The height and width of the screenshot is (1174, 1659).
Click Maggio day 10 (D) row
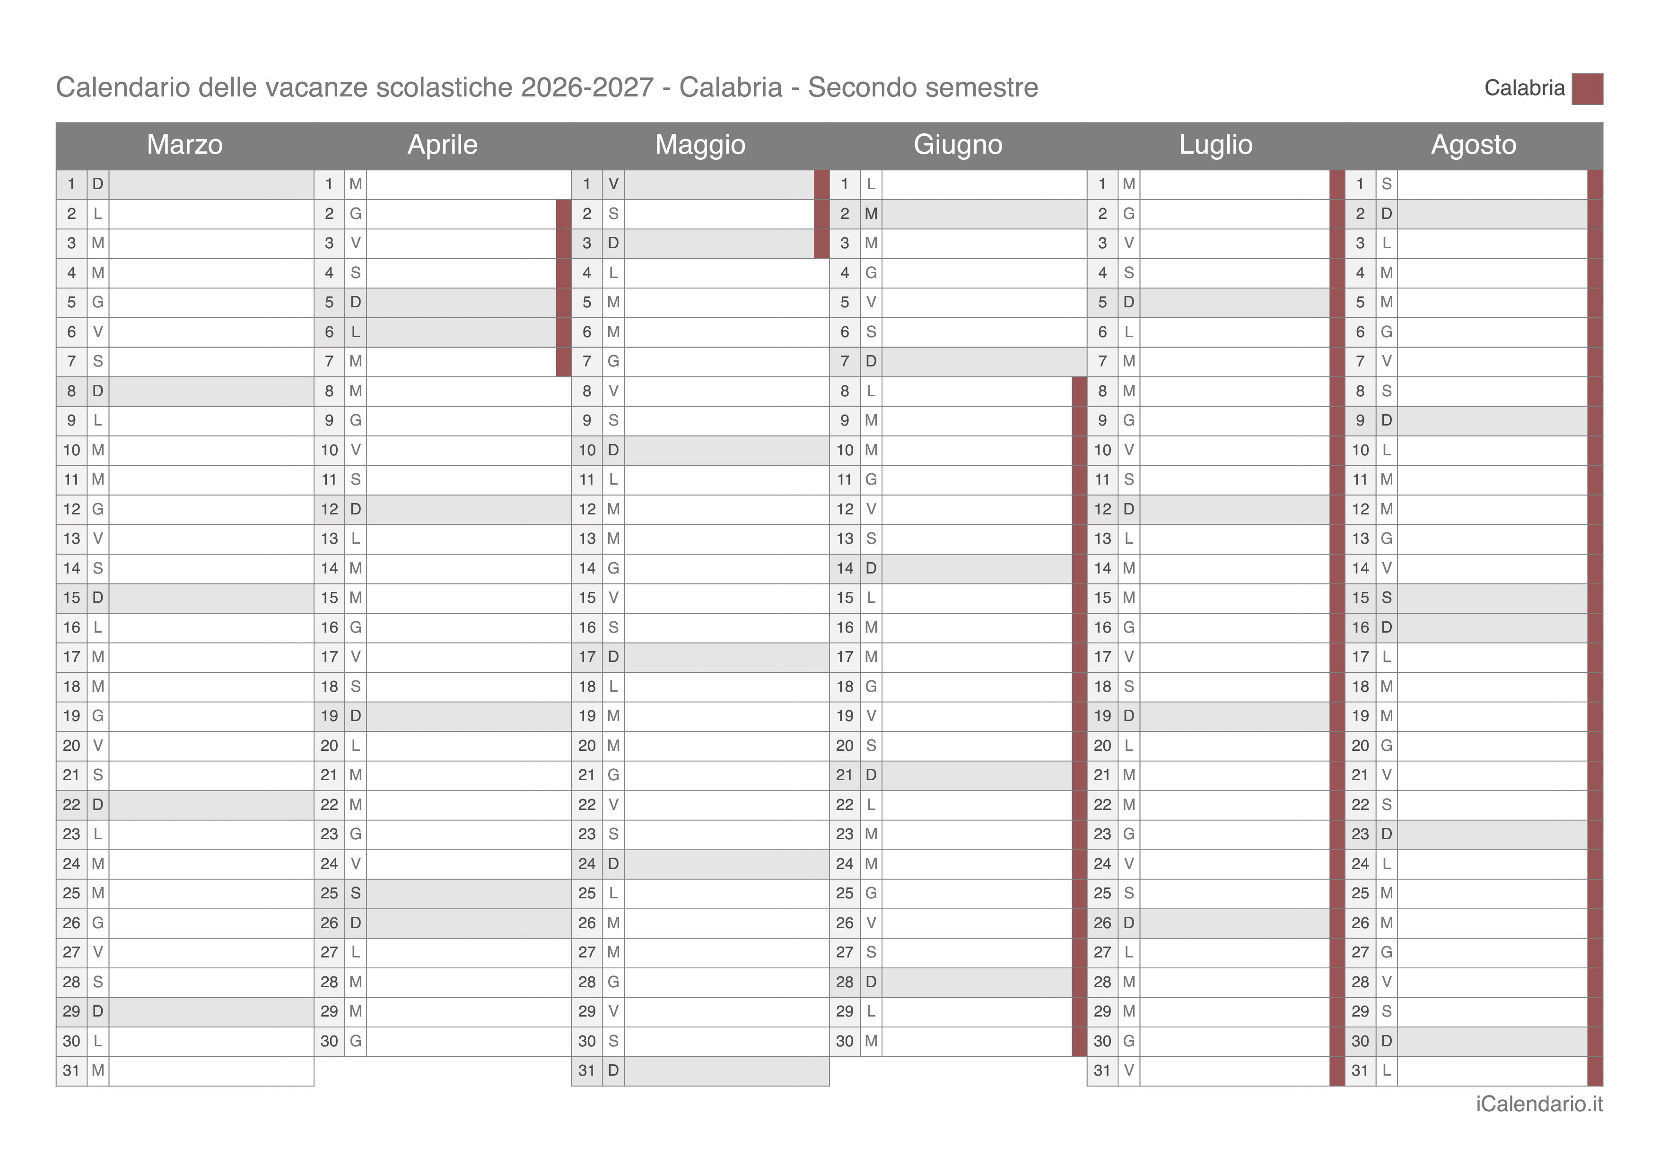[x=700, y=451]
